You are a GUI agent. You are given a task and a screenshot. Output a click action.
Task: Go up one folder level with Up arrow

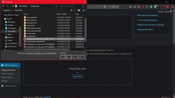click(x=13, y=6)
